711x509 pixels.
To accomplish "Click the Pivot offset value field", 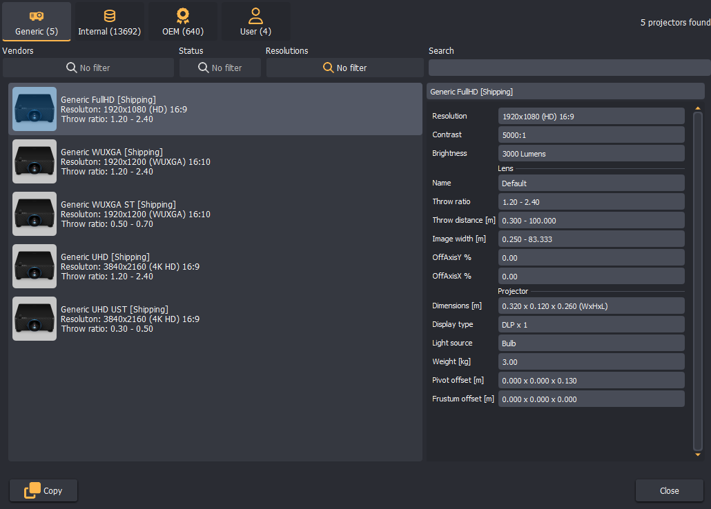I will 592,380.
